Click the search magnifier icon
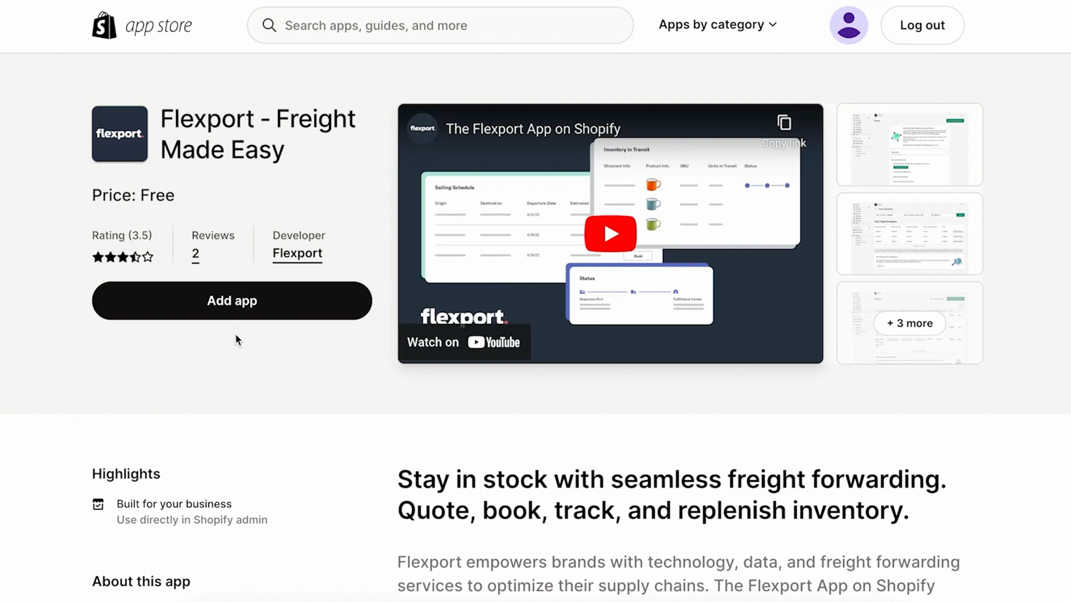 pos(269,25)
